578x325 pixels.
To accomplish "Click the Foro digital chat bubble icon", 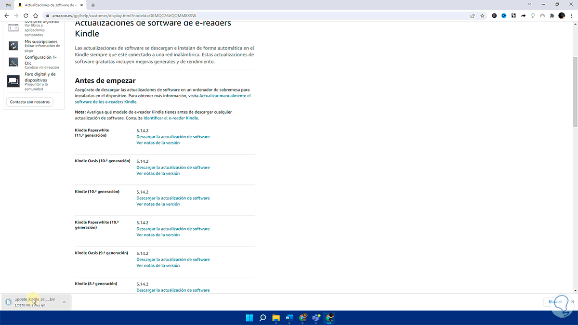I will [x=13, y=81].
